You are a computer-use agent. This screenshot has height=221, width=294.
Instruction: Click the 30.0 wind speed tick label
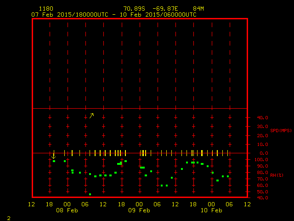(x=262, y=127)
